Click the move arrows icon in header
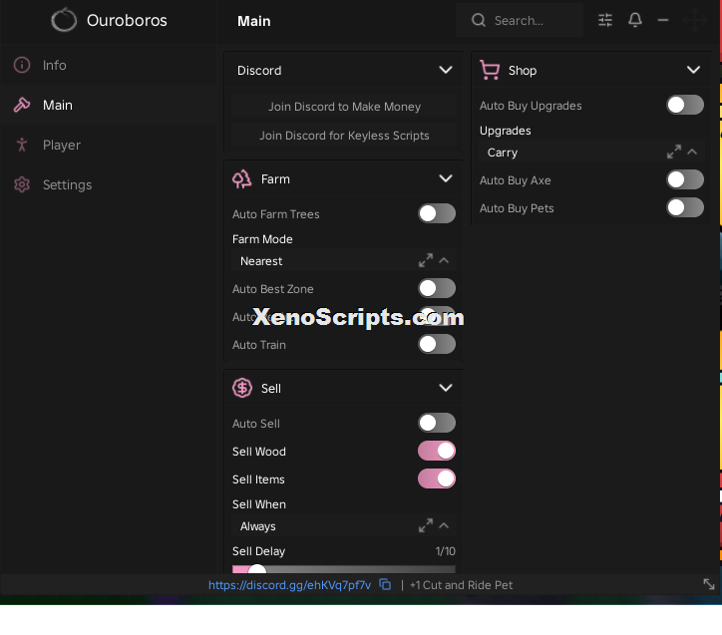 point(695,20)
